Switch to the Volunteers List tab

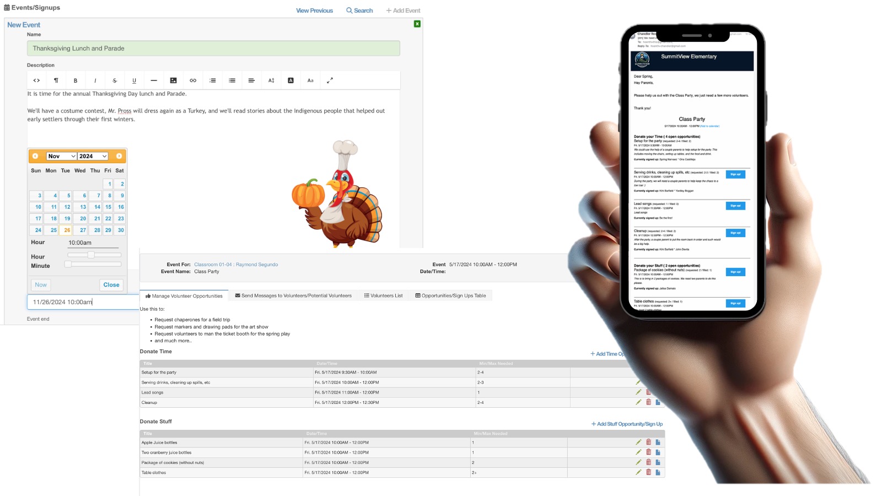(383, 296)
